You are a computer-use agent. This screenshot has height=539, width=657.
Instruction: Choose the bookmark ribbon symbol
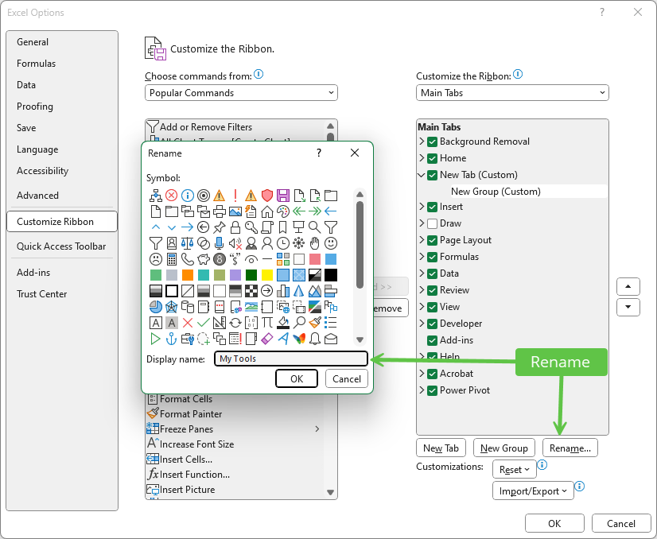[283, 227]
